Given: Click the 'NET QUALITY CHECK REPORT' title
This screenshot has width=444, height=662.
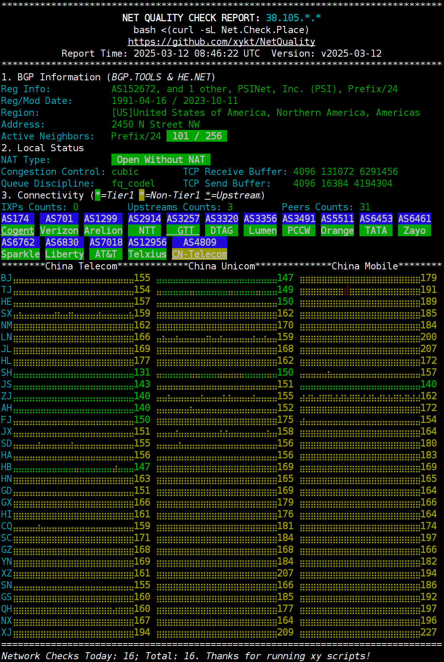Looking at the screenshot, I should (x=191, y=18).
